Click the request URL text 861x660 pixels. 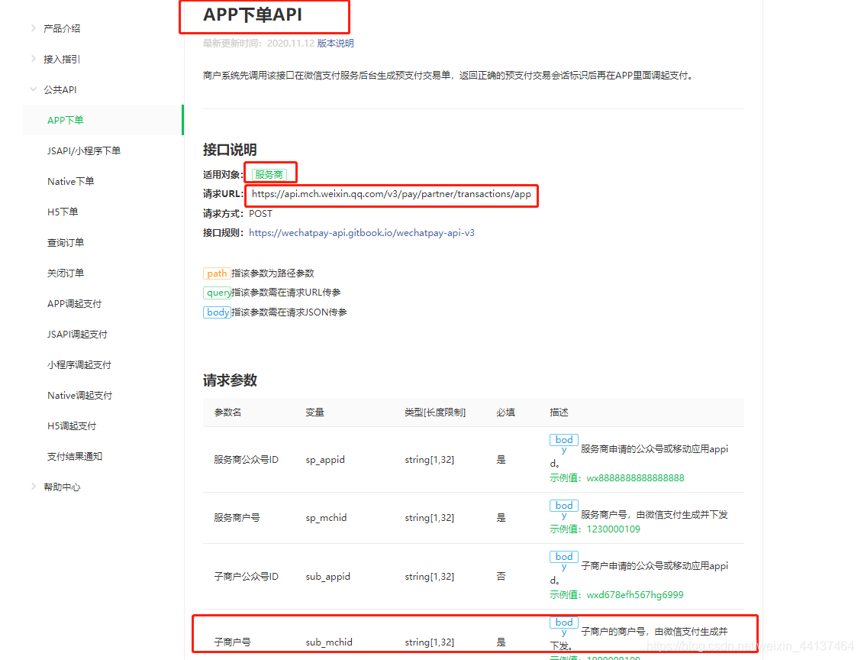tap(391, 194)
